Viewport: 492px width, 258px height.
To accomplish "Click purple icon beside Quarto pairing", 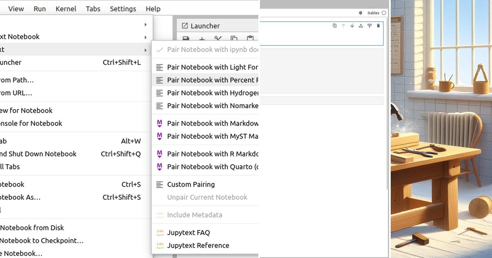I will coord(159,167).
